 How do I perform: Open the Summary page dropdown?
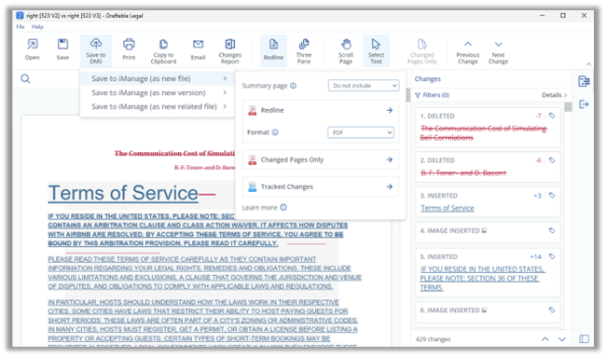pos(364,86)
